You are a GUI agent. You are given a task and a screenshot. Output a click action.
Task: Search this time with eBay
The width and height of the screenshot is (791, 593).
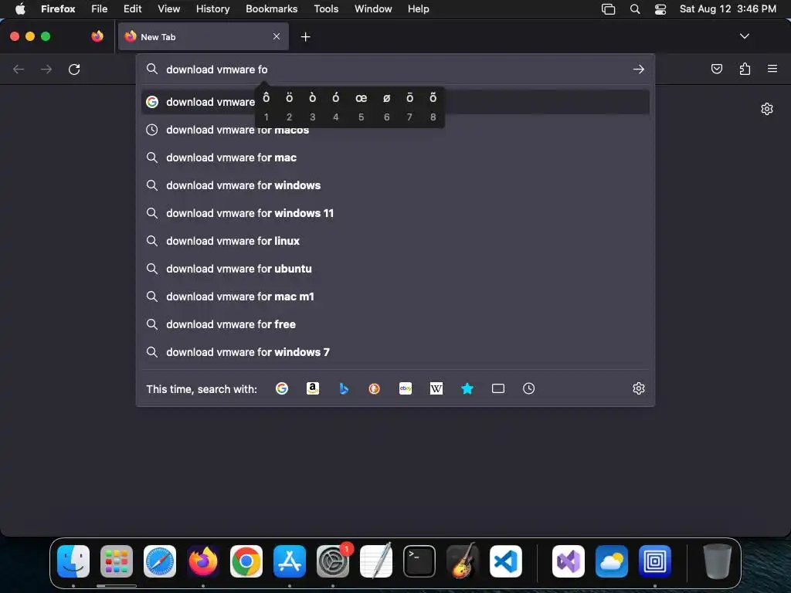406,388
